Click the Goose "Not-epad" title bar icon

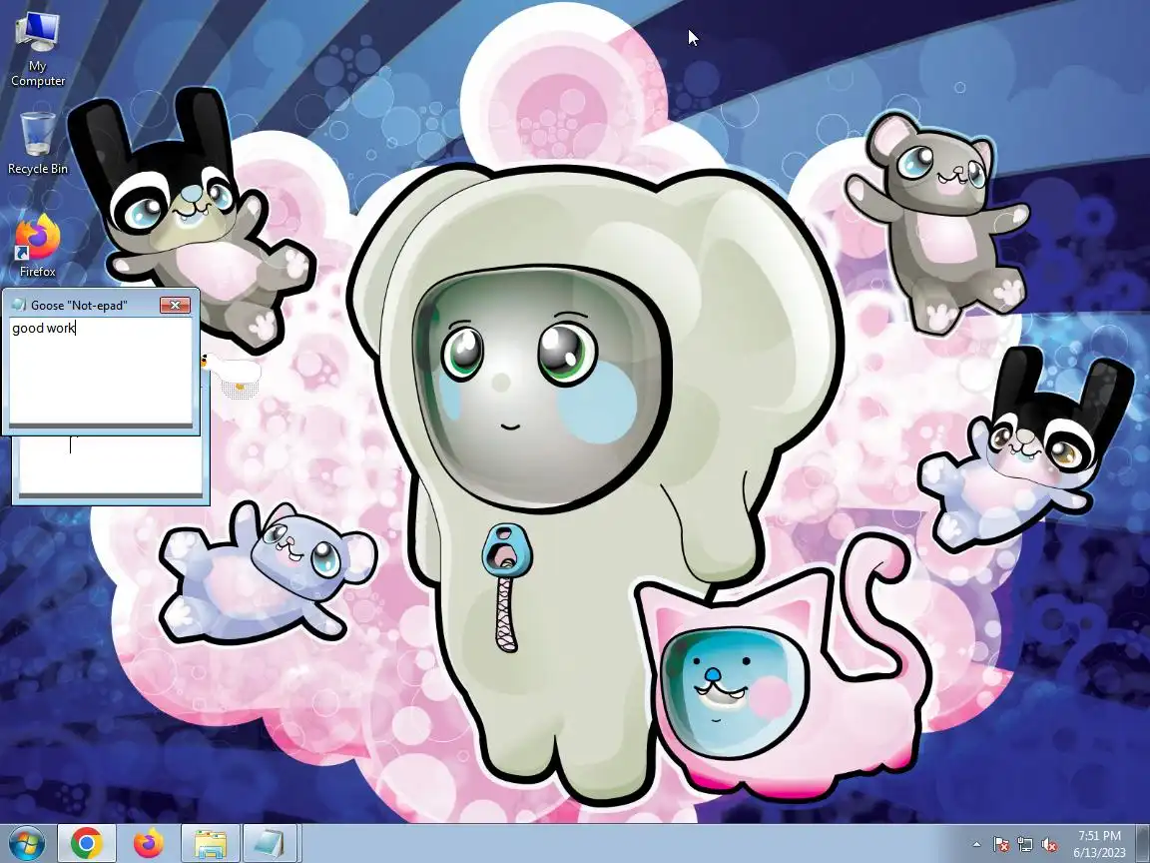click(x=19, y=305)
